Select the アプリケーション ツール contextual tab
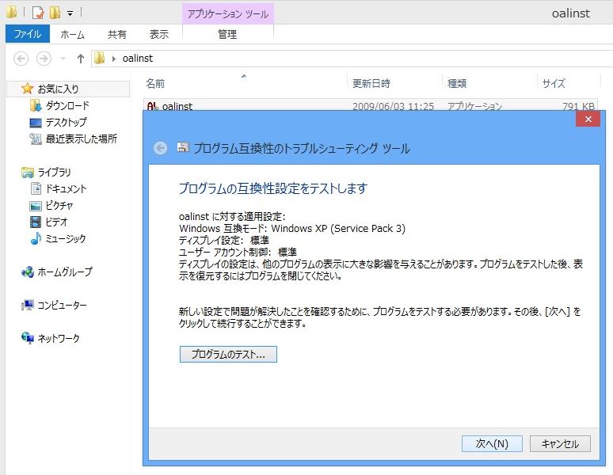Image resolution: width=613 pixels, height=475 pixels. (227, 14)
